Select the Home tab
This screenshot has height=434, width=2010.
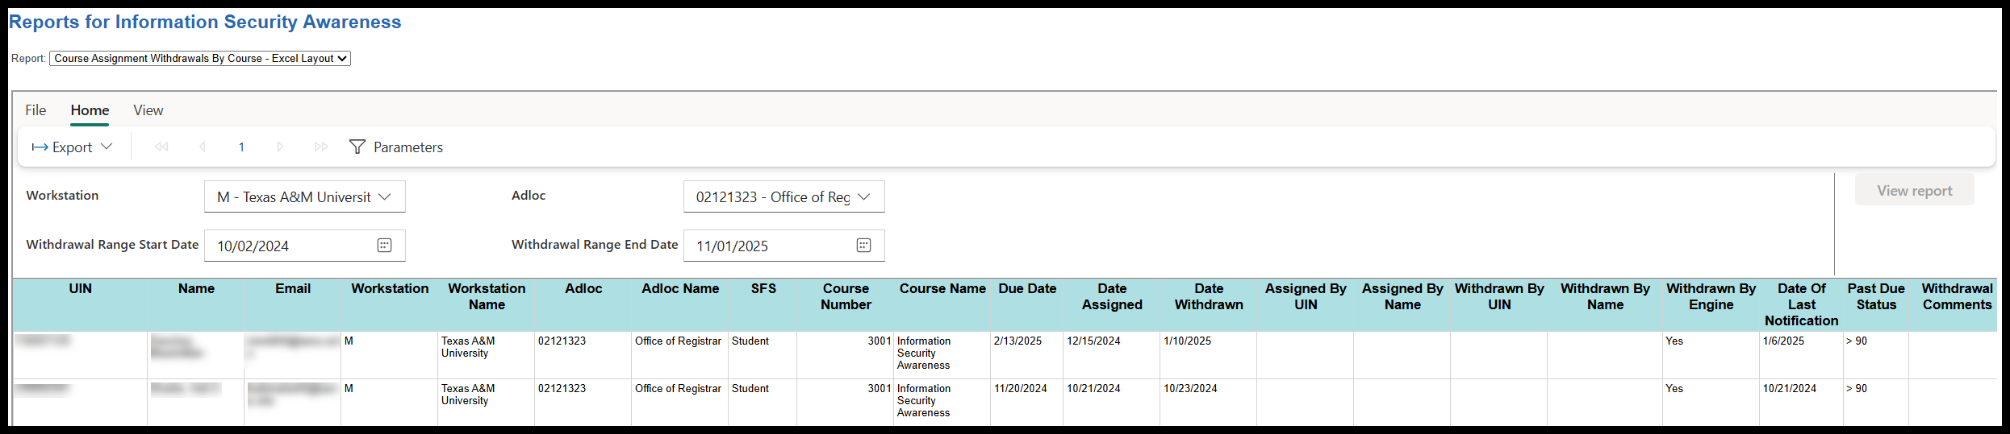(x=90, y=110)
